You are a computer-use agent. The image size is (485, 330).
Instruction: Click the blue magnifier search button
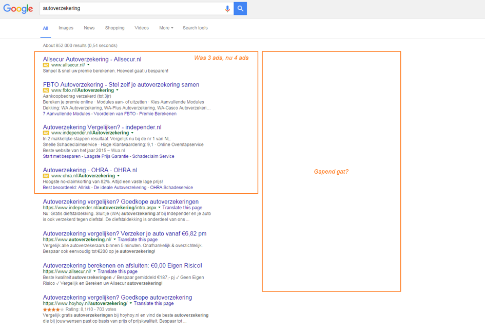point(240,9)
